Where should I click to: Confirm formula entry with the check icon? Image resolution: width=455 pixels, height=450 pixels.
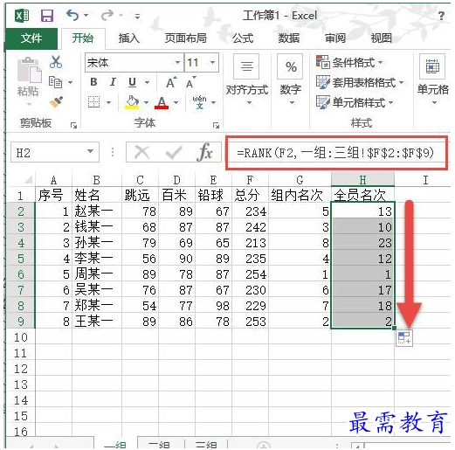click(174, 152)
